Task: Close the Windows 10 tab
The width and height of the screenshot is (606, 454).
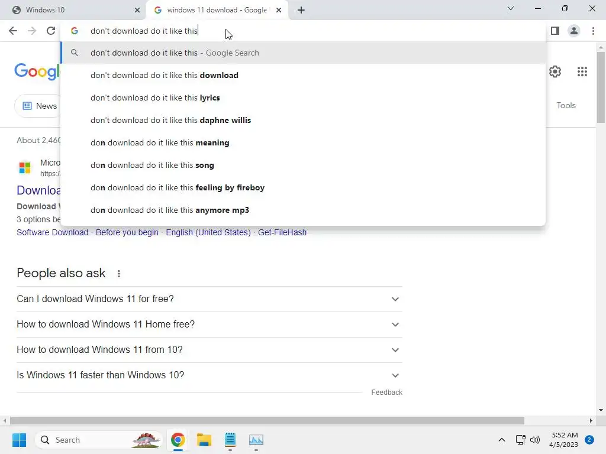Action: pos(137,10)
